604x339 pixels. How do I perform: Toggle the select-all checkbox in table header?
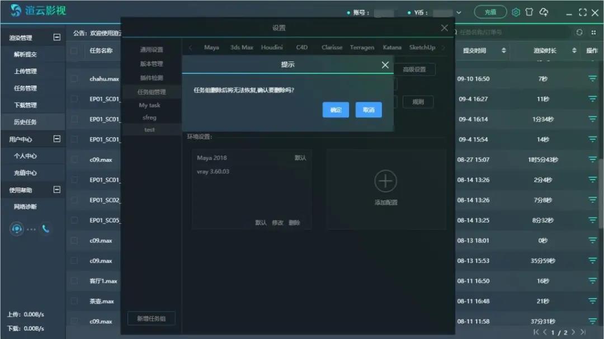click(74, 51)
